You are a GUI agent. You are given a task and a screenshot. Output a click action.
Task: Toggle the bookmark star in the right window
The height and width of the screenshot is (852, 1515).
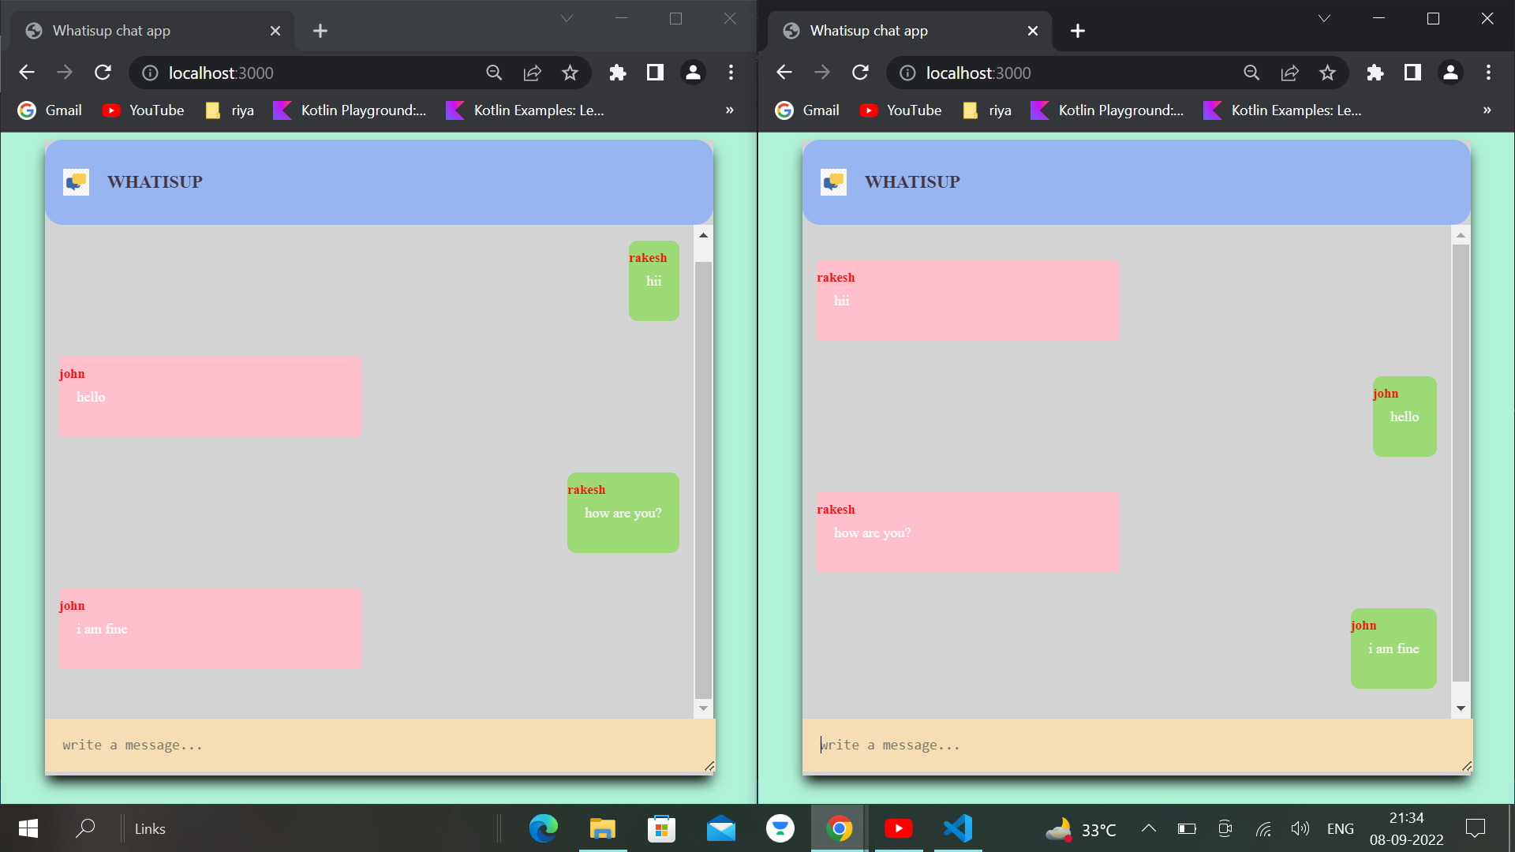(1328, 72)
